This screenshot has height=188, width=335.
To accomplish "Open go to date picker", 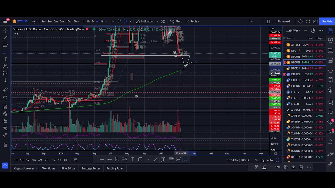I will click(x=75, y=160).
